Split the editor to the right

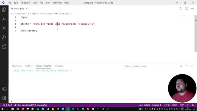click(x=187, y=8)
